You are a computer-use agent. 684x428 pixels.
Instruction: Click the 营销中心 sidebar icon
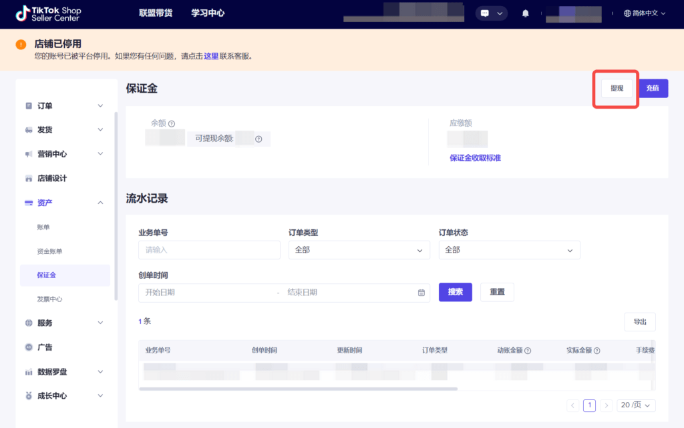27,153
